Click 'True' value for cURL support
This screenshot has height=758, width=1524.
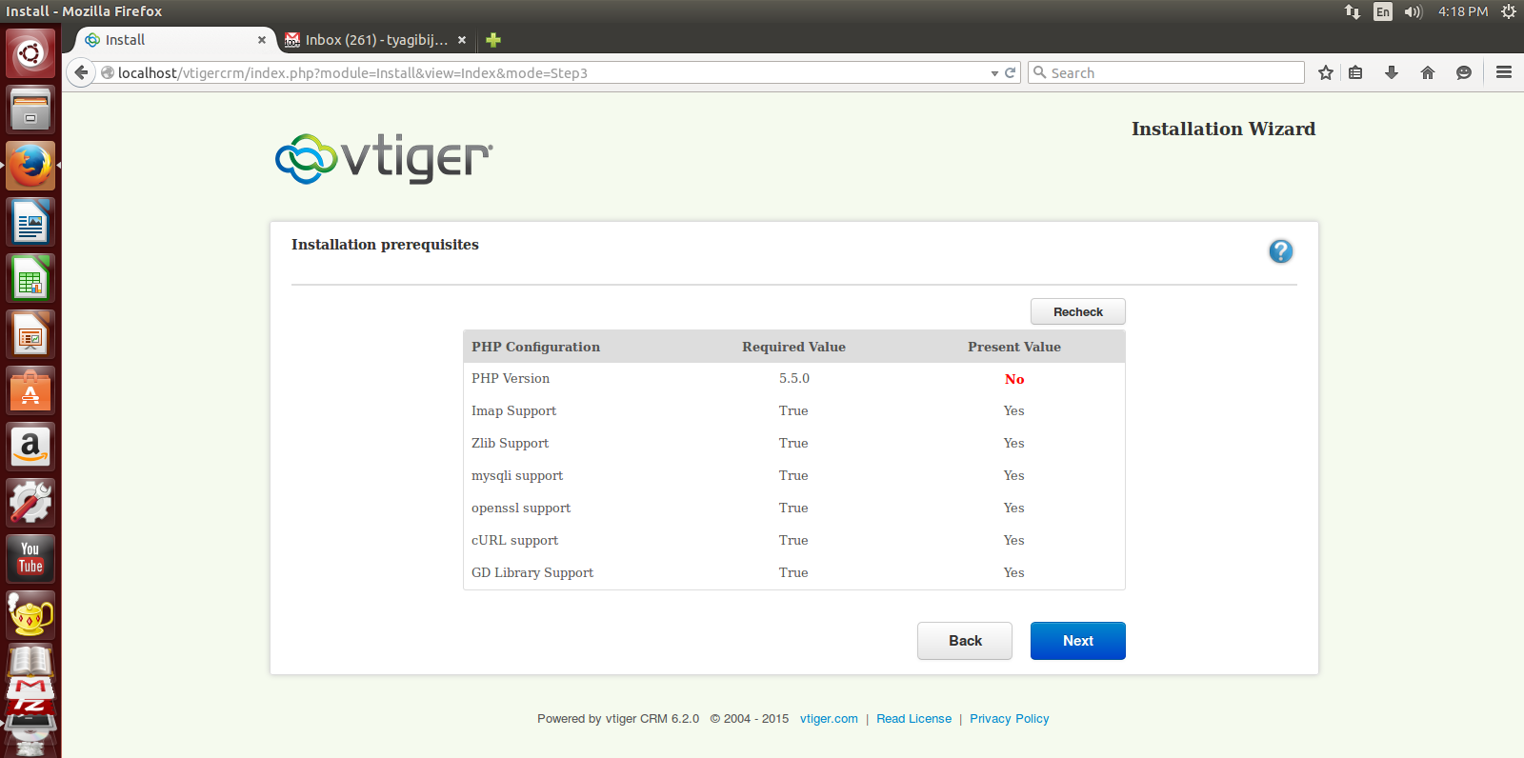coord(793,540)
